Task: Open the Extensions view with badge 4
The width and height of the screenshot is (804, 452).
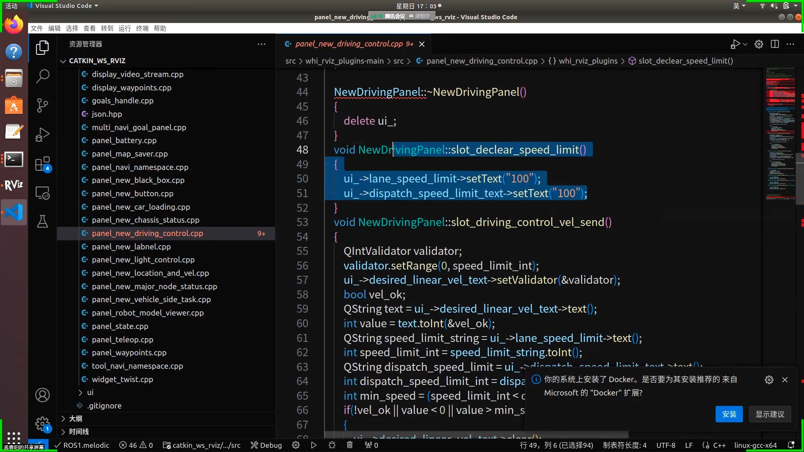Action: click(x=42, y=164)
